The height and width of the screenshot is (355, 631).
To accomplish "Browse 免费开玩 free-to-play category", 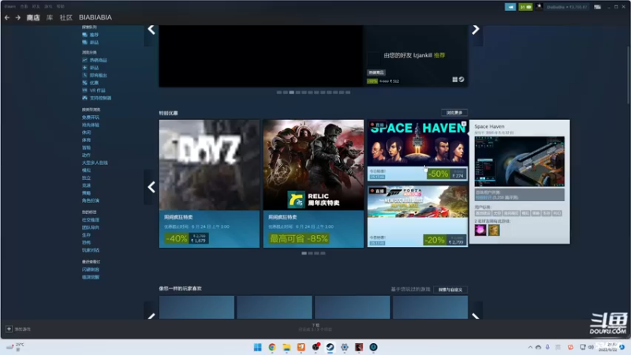I will click(x=91, y=117).
